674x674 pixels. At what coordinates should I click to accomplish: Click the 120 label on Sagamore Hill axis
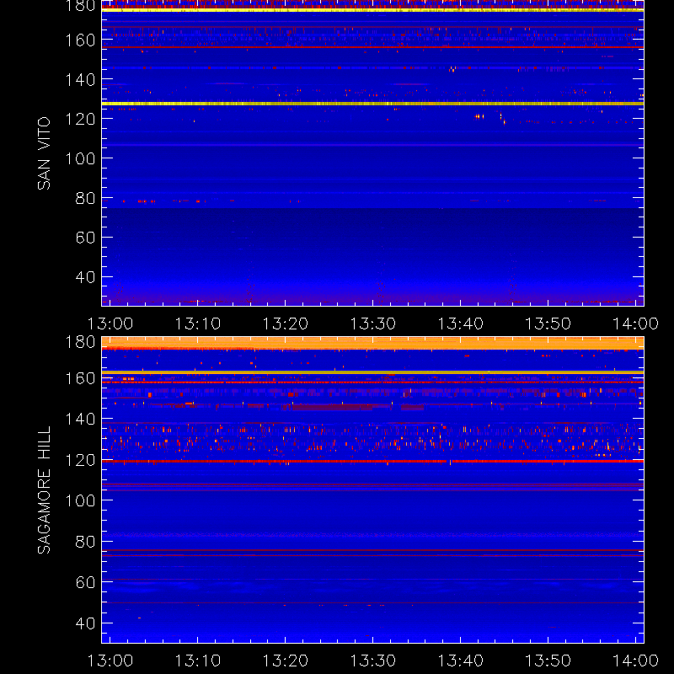tap(80, 460)
